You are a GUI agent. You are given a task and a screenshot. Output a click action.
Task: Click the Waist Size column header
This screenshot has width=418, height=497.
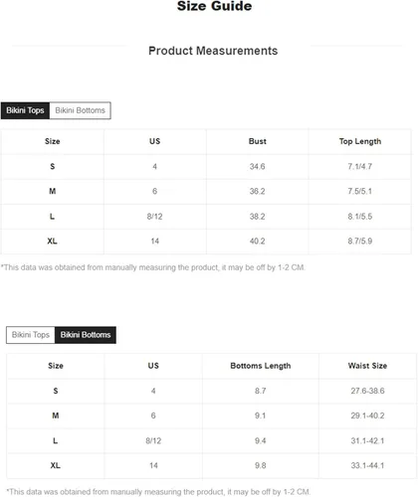(x=367, y=366)
